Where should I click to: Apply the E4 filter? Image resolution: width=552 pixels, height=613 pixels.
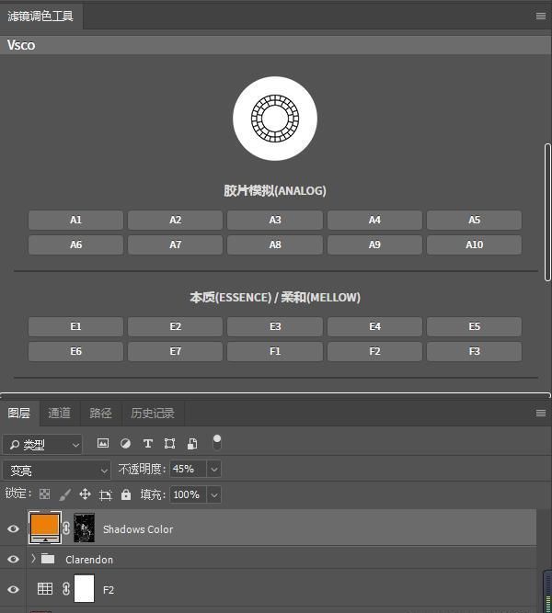pyautogui.click(x=374, y=327)
